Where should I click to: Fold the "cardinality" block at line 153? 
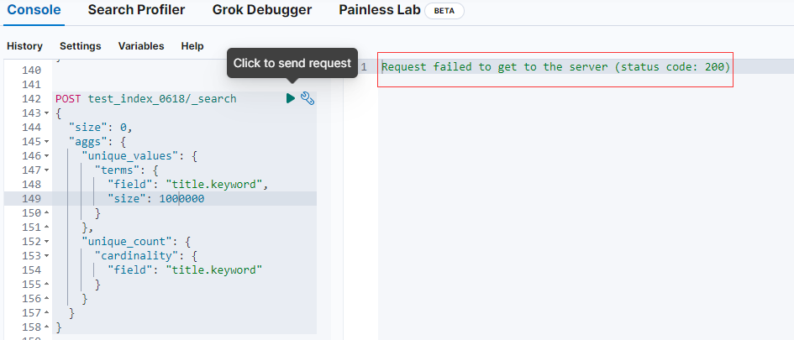click(x=46, y=256)
